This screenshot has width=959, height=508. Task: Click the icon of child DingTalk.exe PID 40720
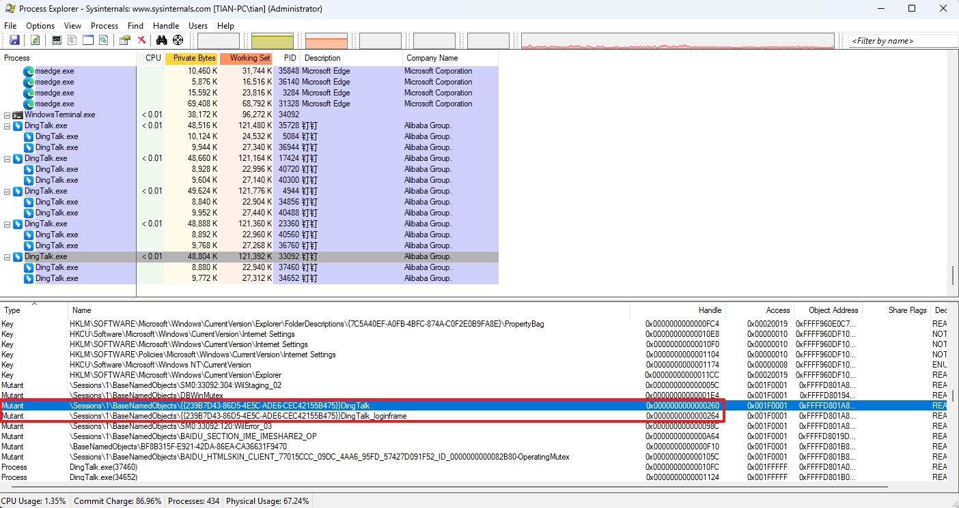pyautogui.click(x=29, y=169)
